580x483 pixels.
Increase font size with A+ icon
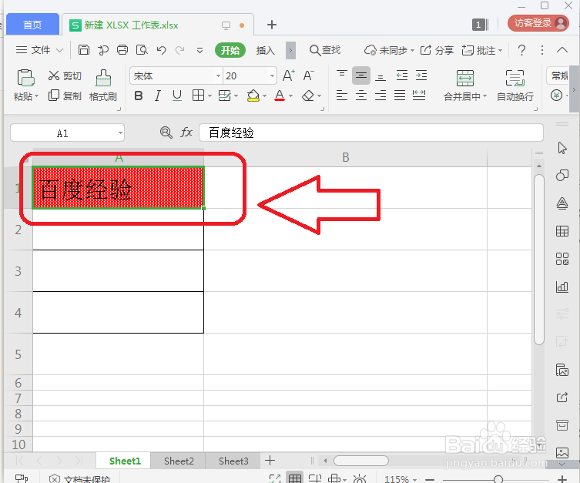click(289, 75)
